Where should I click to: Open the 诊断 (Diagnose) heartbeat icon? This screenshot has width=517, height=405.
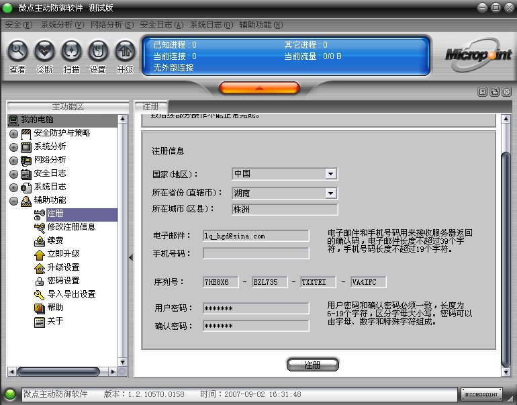[x=44, y=51]
